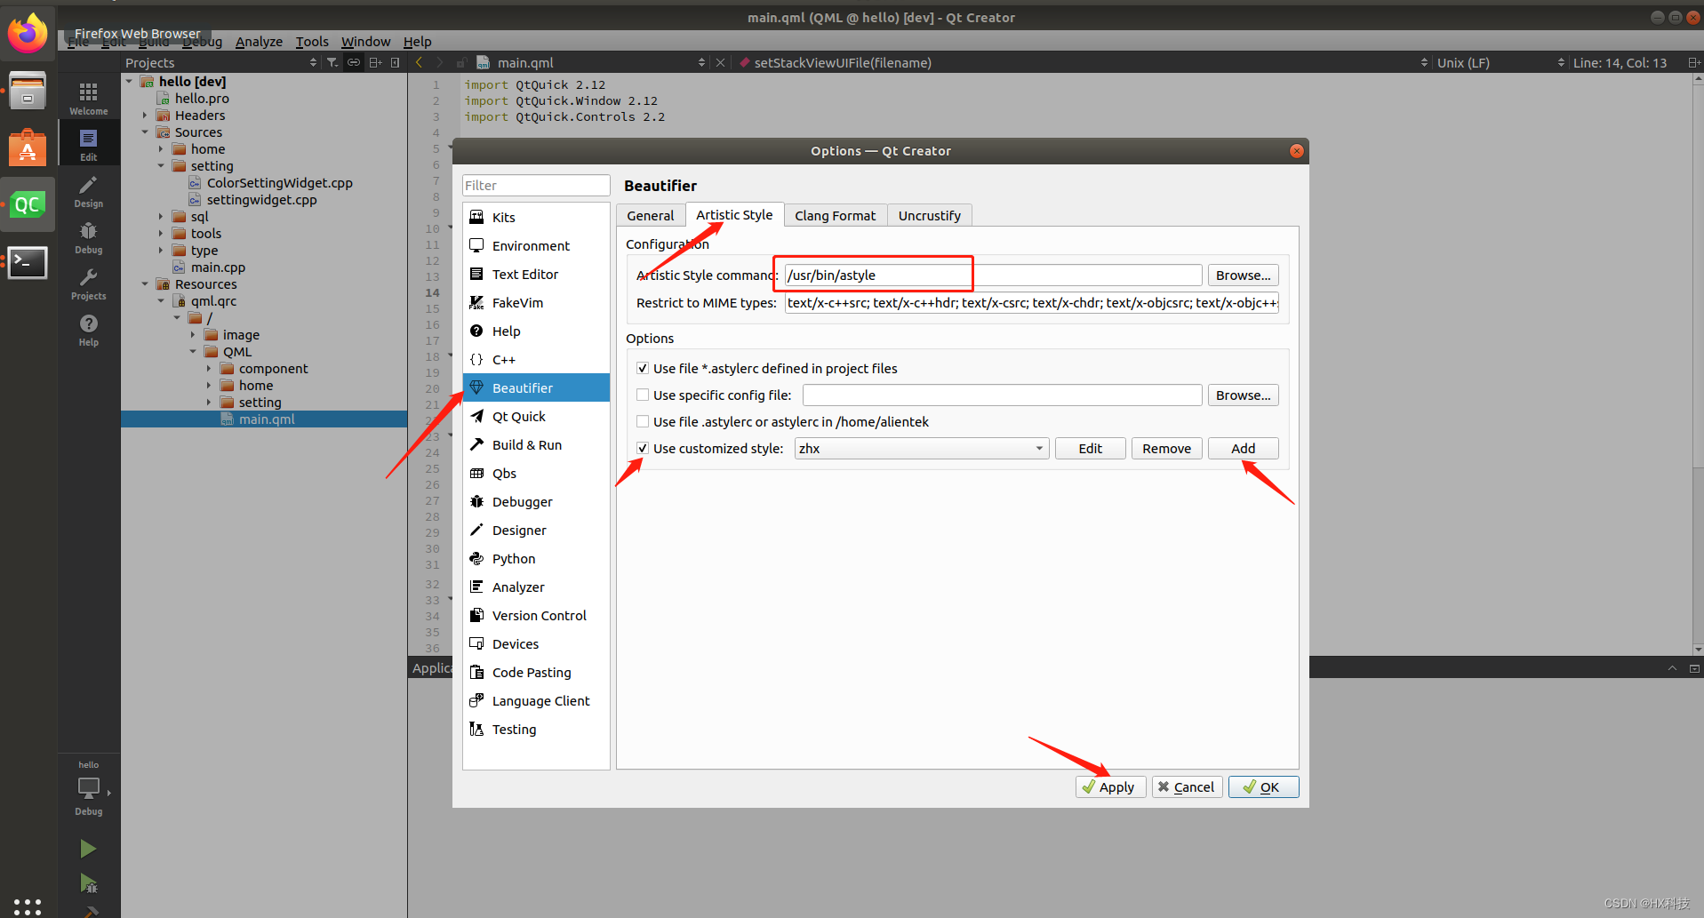1704x918 pixels.
Task: Enable Use file .astylerc in /home/alientek
Action: [643, 421]
